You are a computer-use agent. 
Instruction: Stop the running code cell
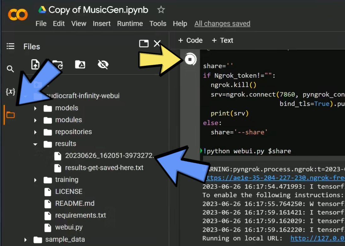[x=190, y=59]
